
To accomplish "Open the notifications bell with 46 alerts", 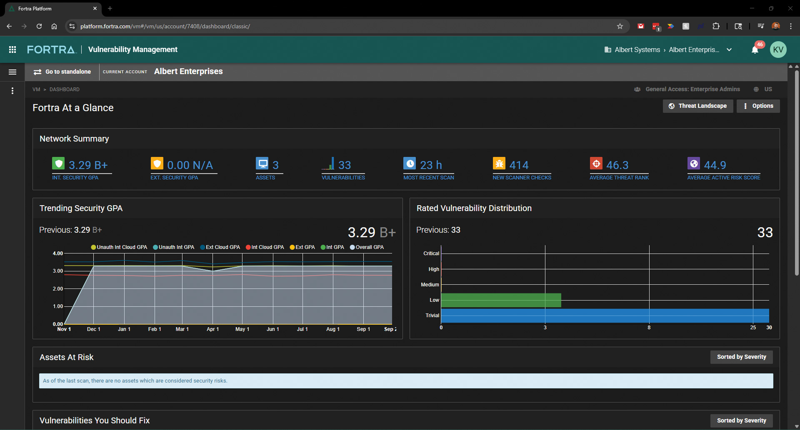I will point(755,50).
